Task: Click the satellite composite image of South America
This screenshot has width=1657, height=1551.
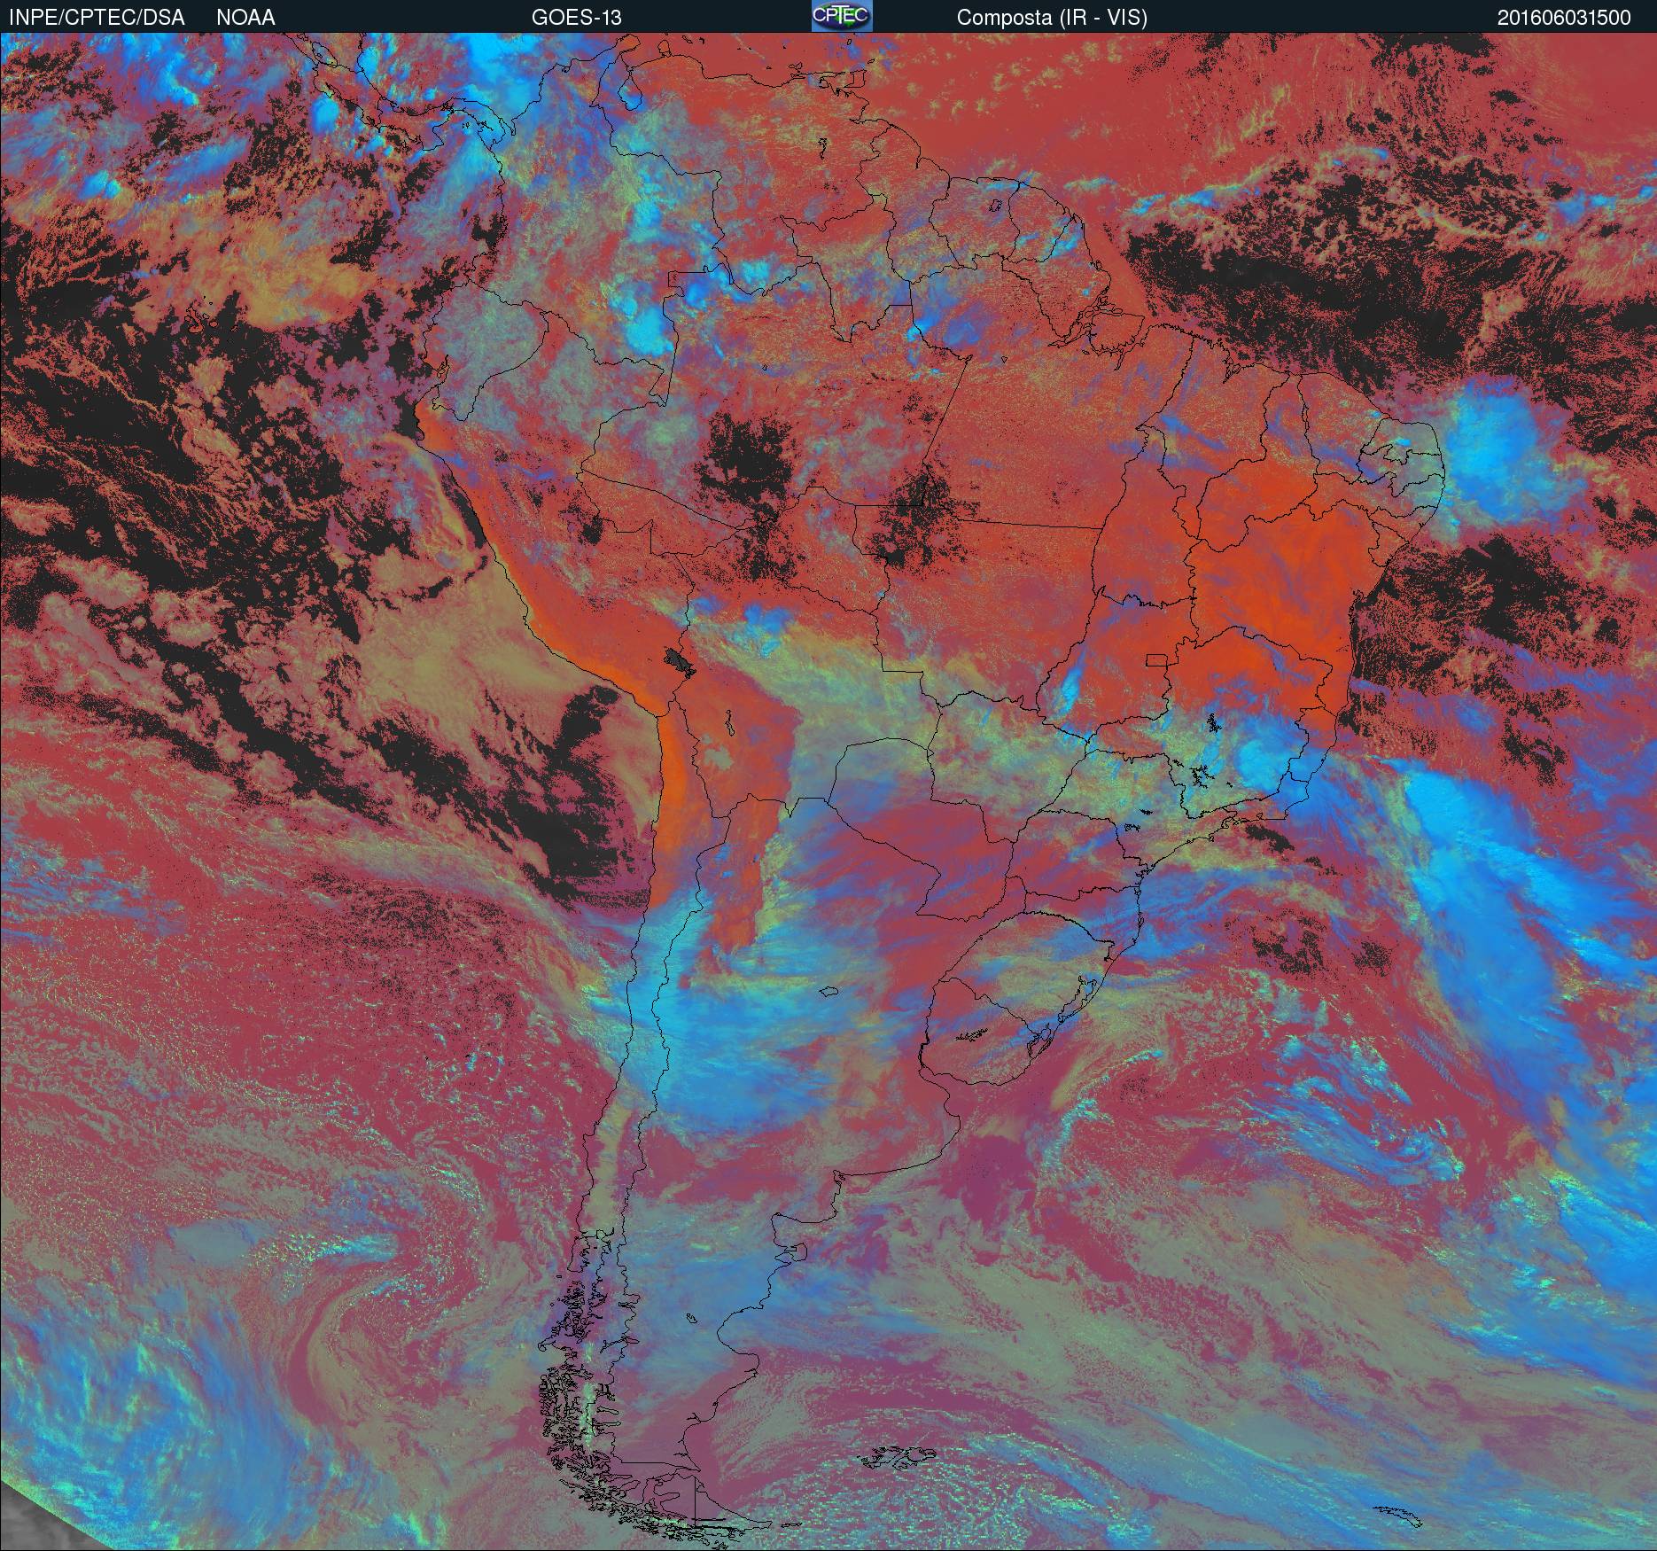Action: pos(828,791)
